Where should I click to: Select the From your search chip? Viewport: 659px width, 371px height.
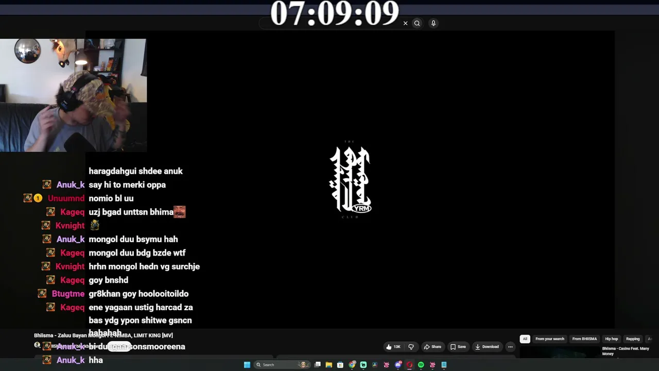550,339
